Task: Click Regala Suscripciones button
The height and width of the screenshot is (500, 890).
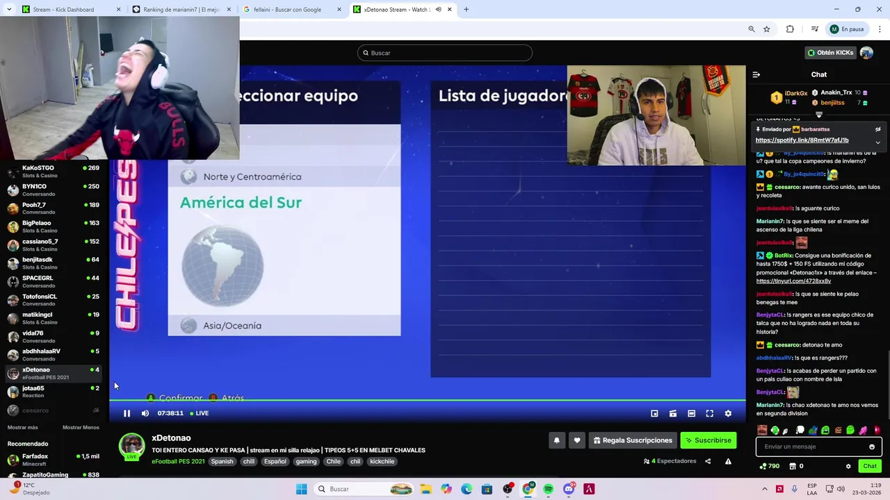Action: point(633,440)
